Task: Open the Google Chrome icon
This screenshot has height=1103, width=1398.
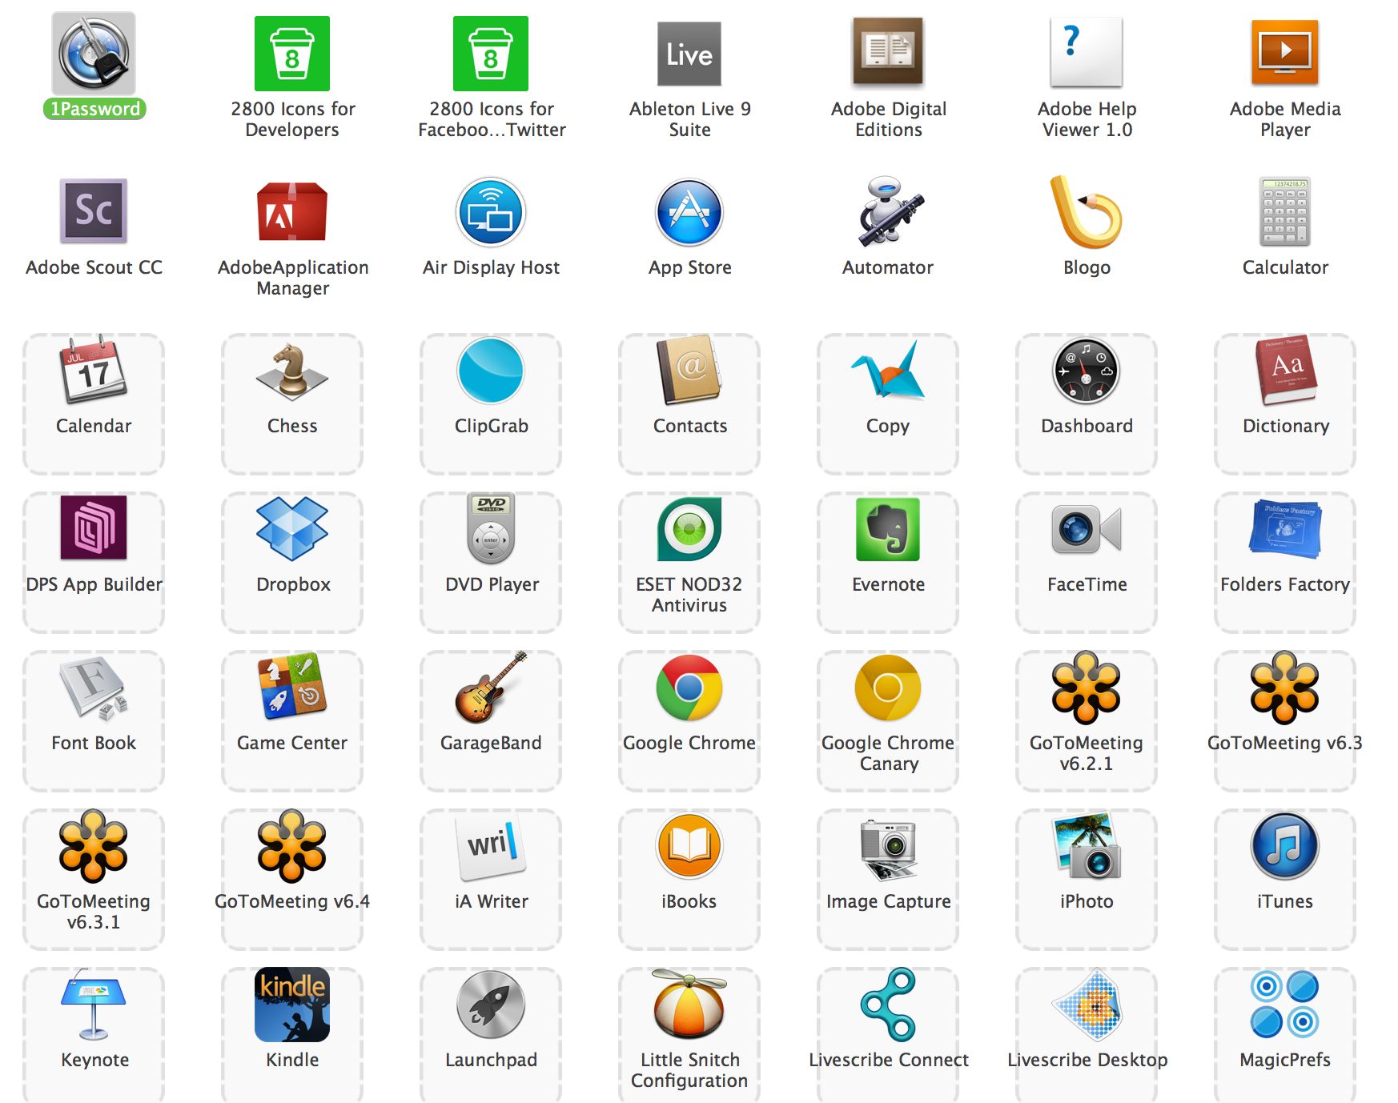Action: [x=689, y=688]
